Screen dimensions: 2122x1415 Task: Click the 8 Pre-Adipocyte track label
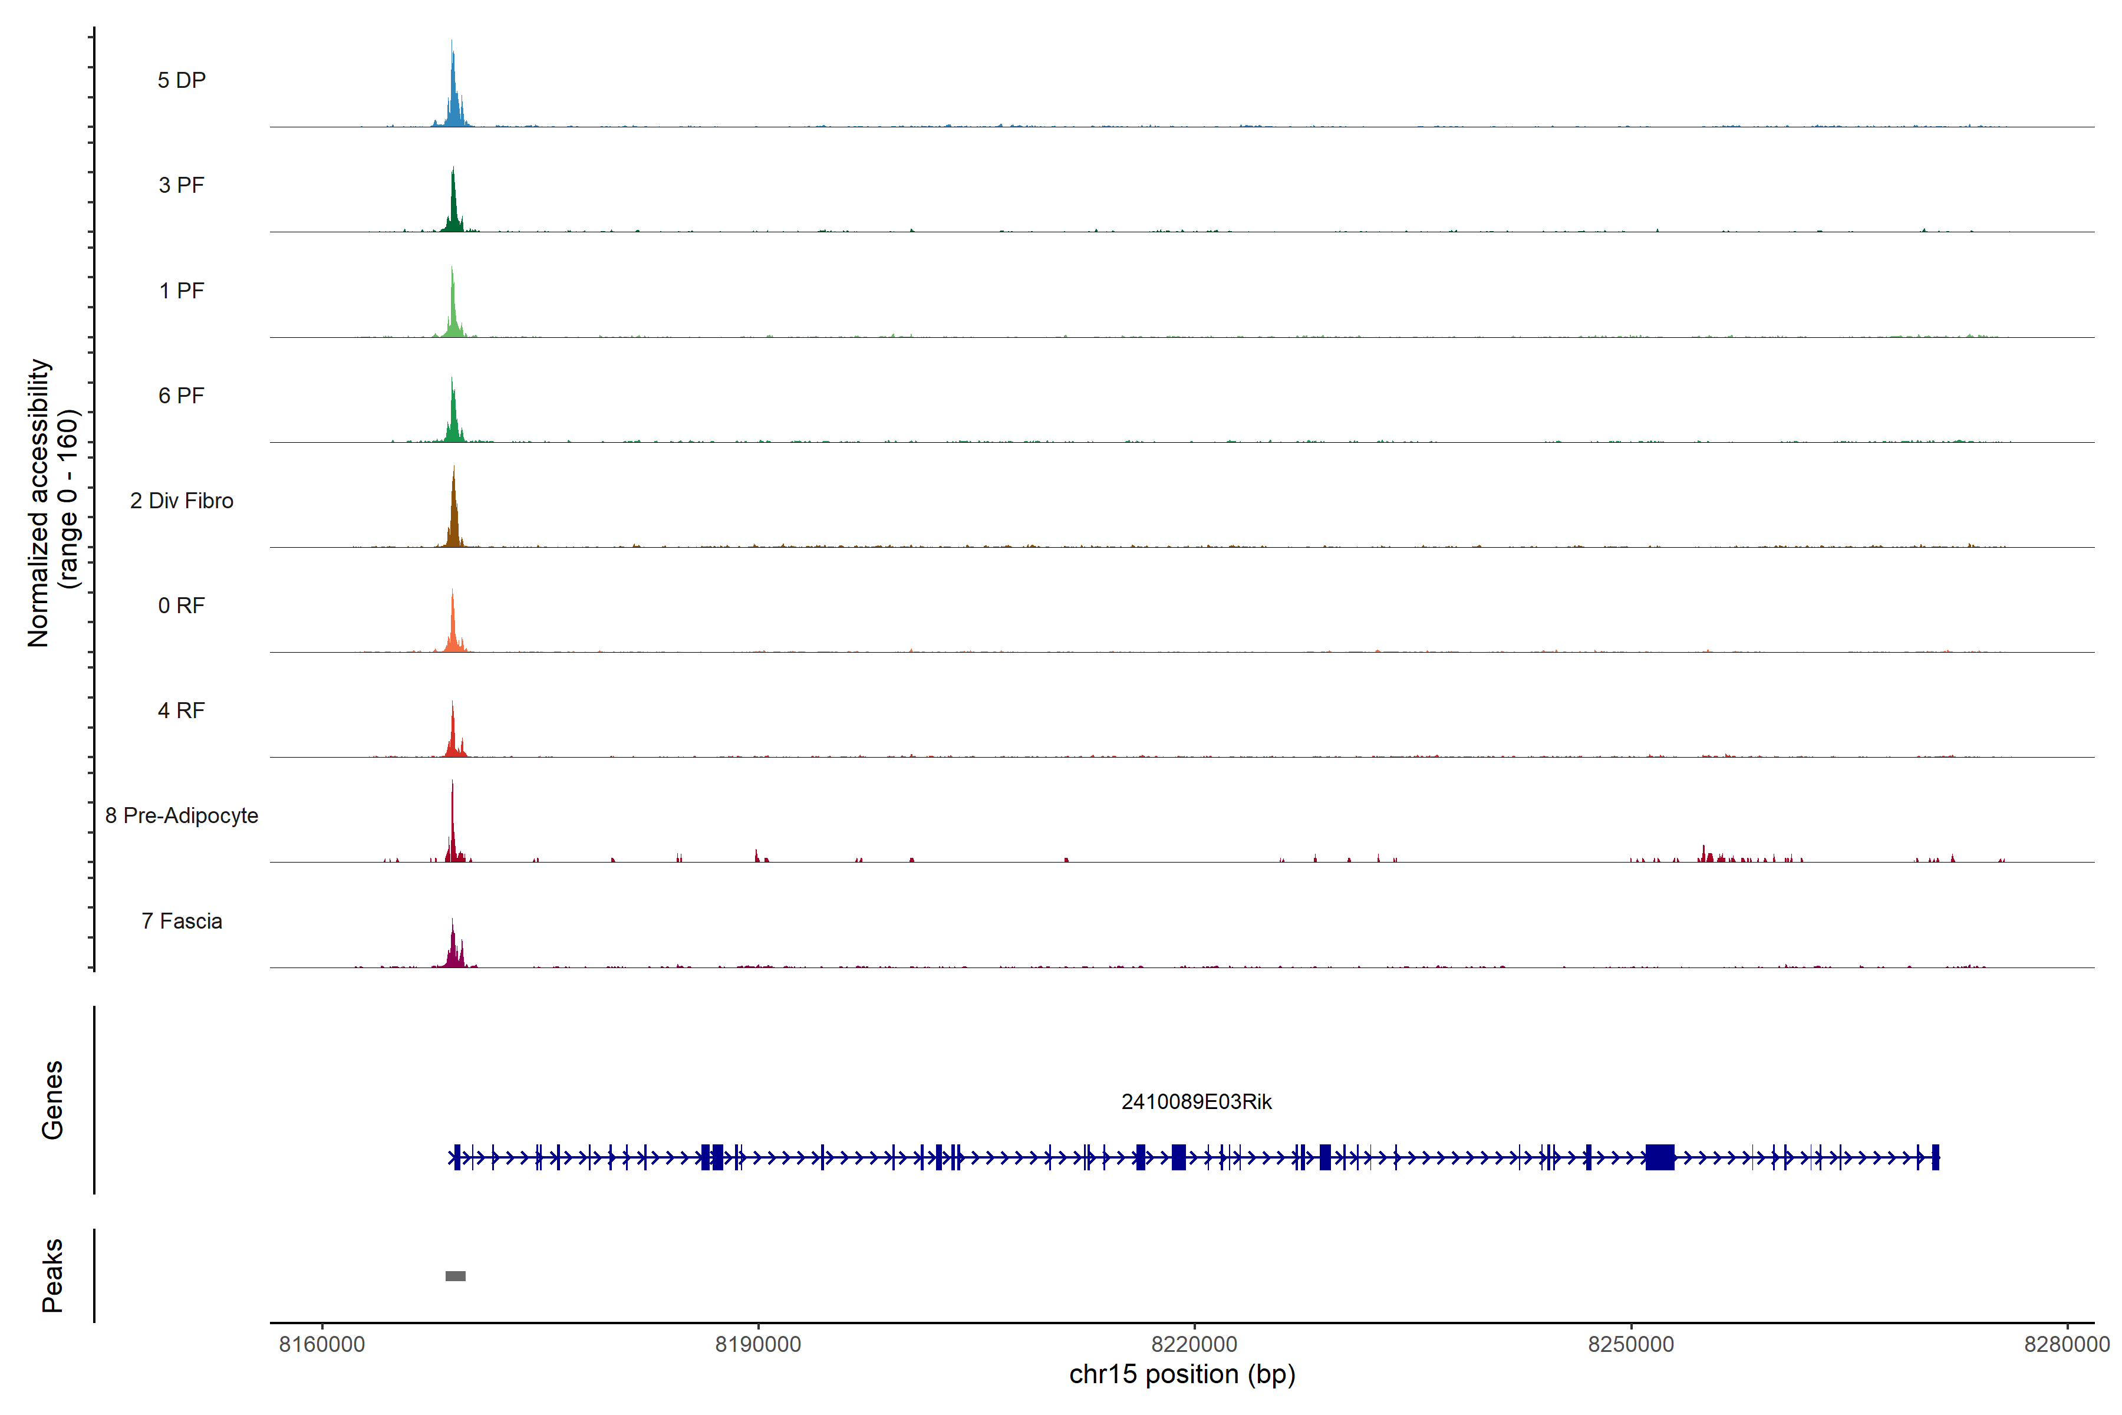(x=182, y=816)
